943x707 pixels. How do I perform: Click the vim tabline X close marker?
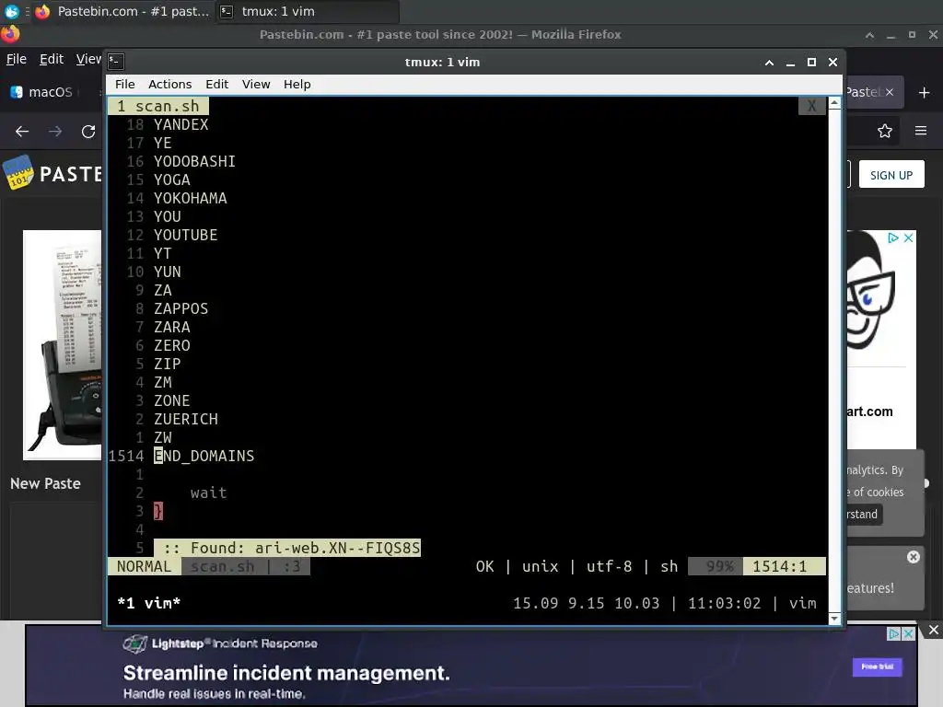[x=811, y=106]
